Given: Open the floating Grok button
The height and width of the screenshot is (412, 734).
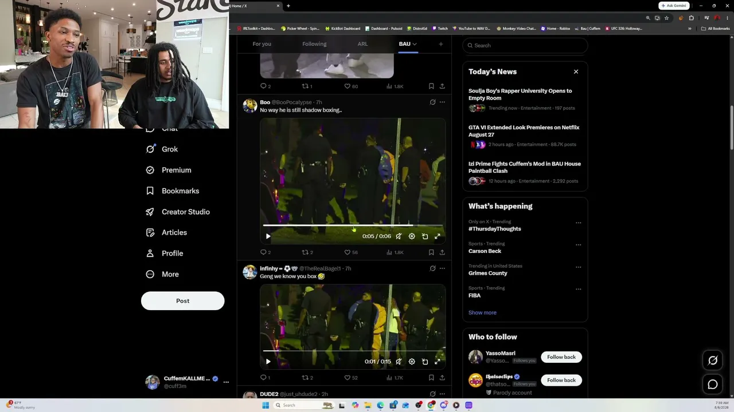Looking at the screenshot, I should (x=713, y=360).
